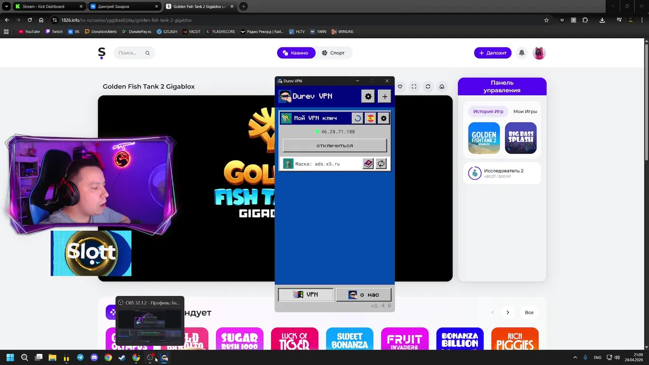
Task: Switch to Дмитрий Захаров browser tab
Action: (x=124, y=7)
